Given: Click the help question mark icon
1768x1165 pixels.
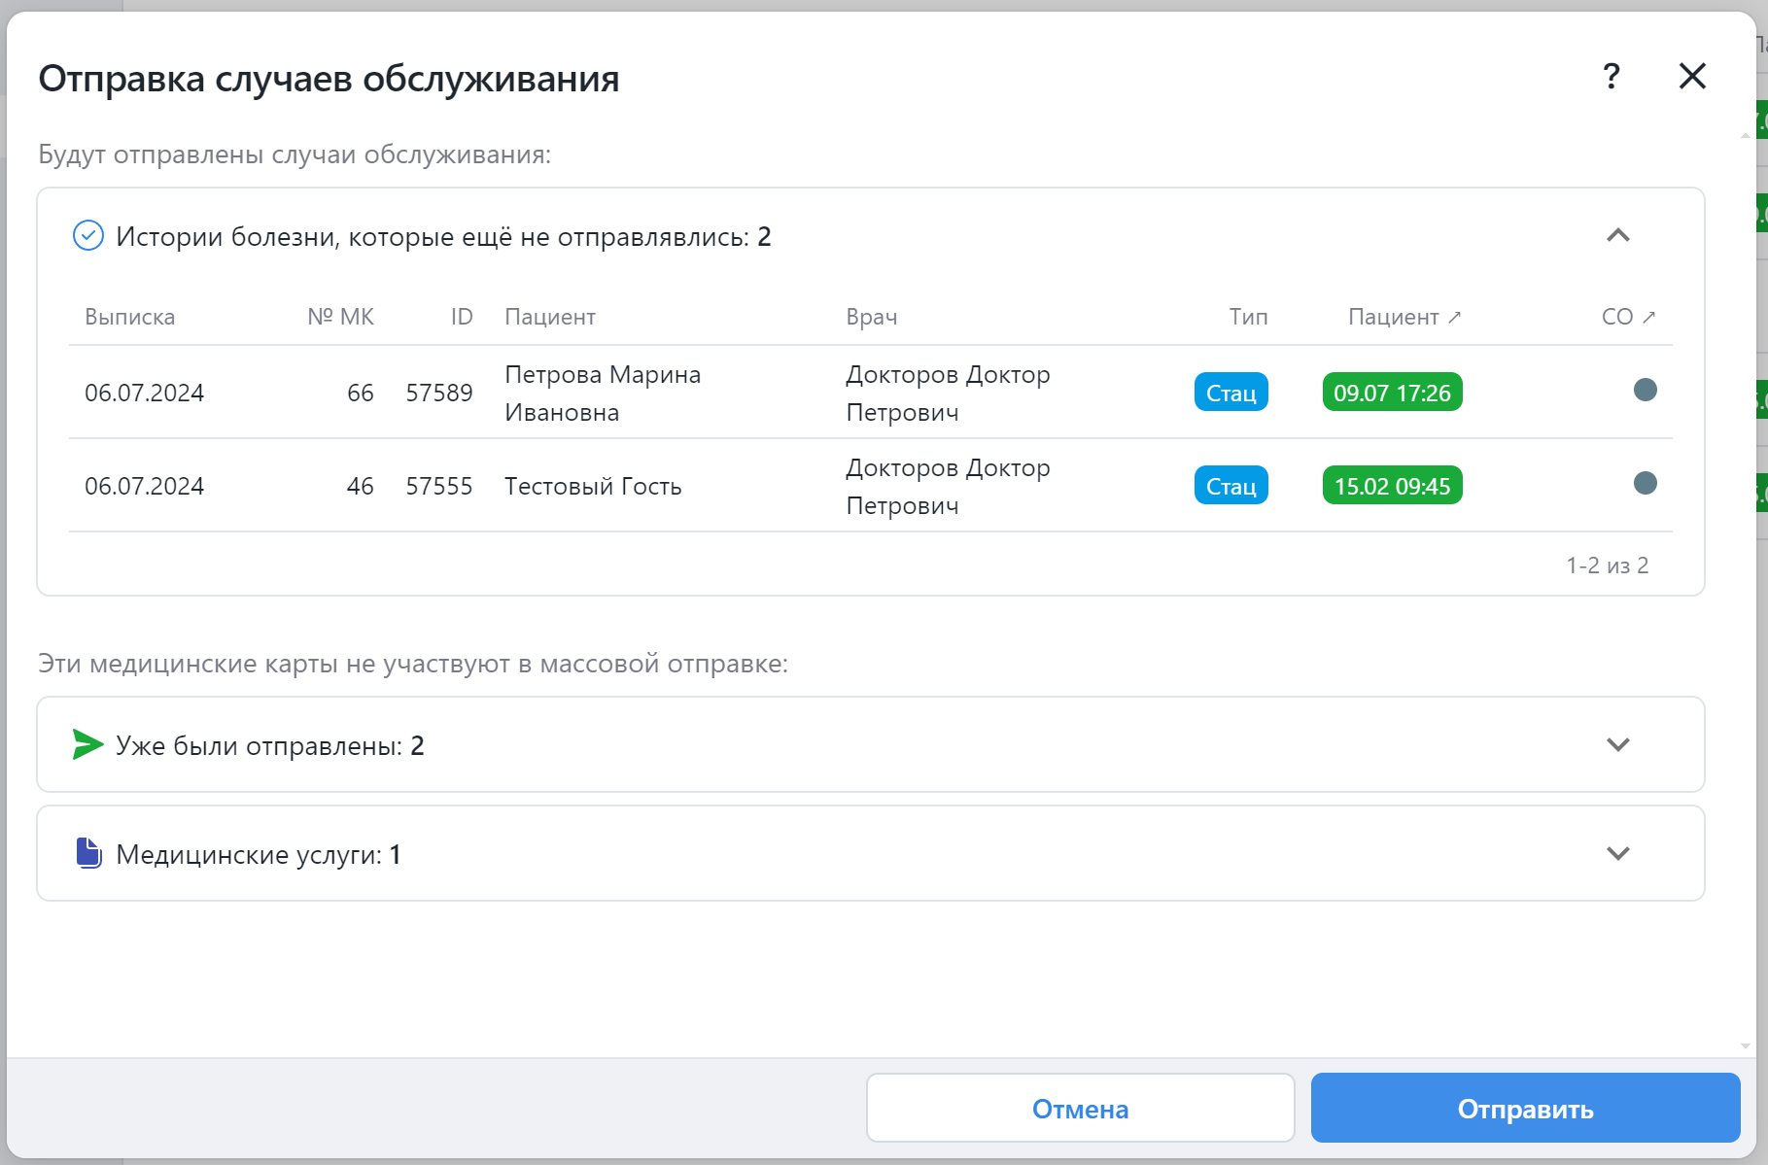Looking at the screenshot, I should pos(1611,76).
